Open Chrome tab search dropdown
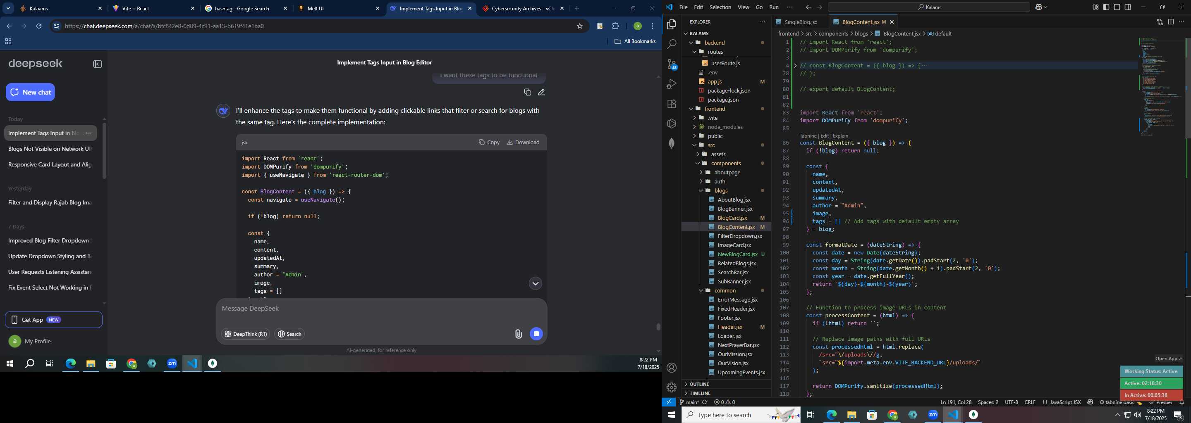 (8, 8)
